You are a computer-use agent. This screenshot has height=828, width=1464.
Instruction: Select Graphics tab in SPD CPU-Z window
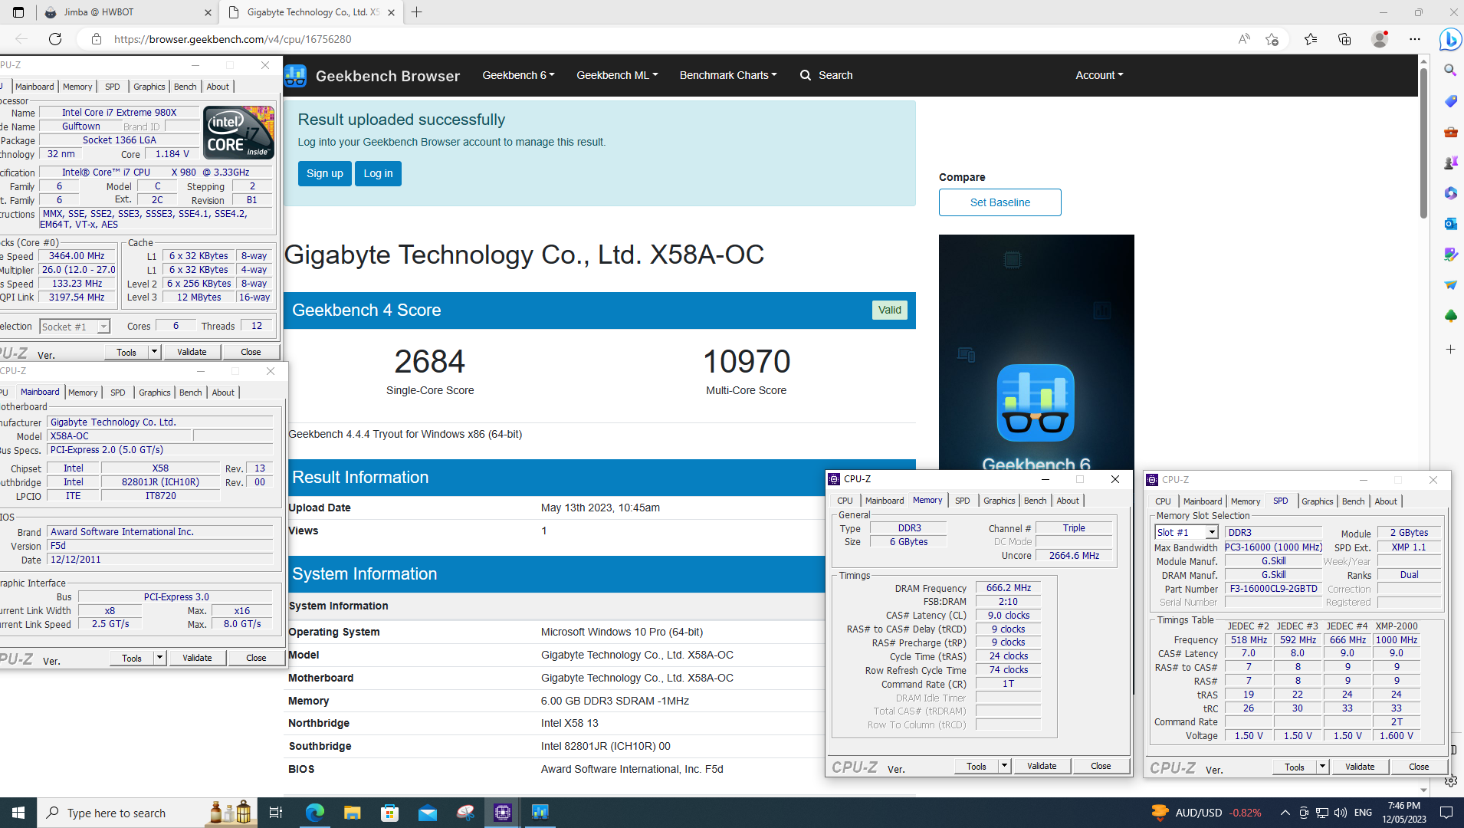pyautogui.click(x=1317, y=501)
